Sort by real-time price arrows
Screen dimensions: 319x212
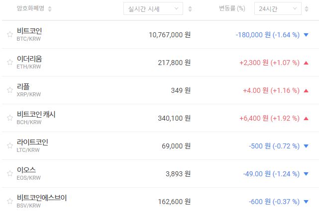(190, 9)
